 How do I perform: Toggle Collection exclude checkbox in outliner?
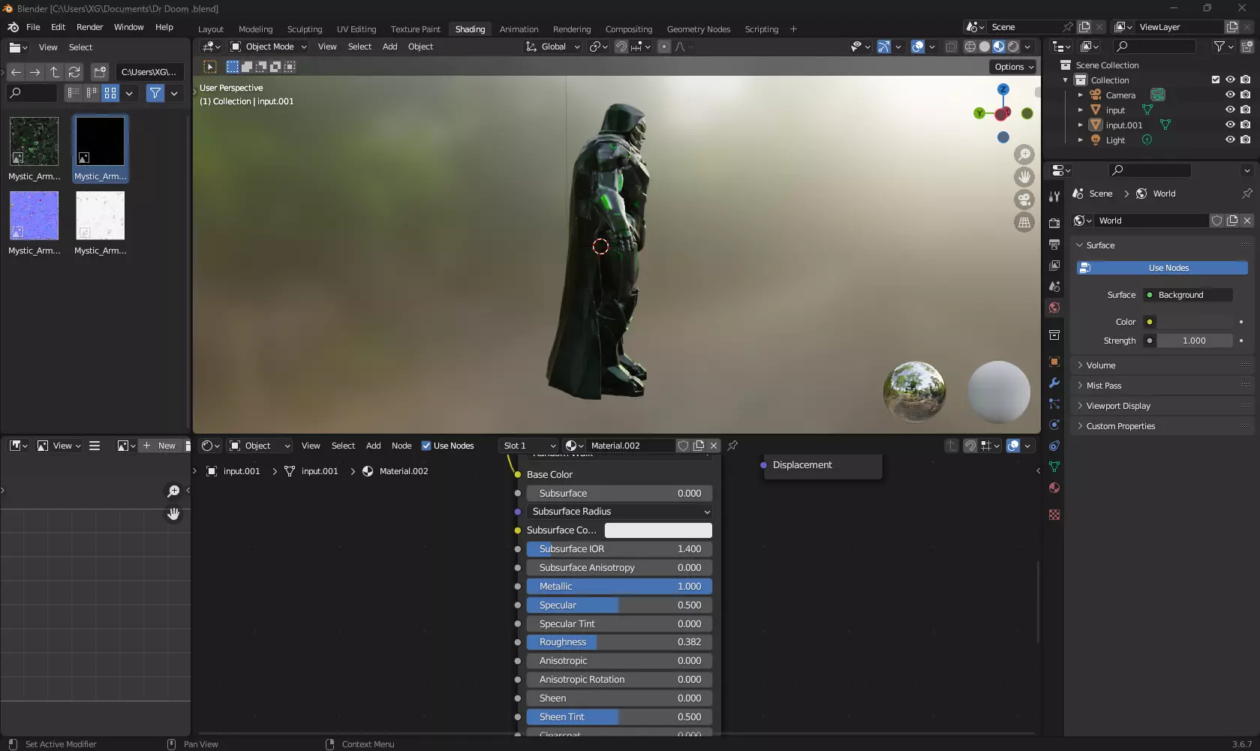[x=1216, y=80]
